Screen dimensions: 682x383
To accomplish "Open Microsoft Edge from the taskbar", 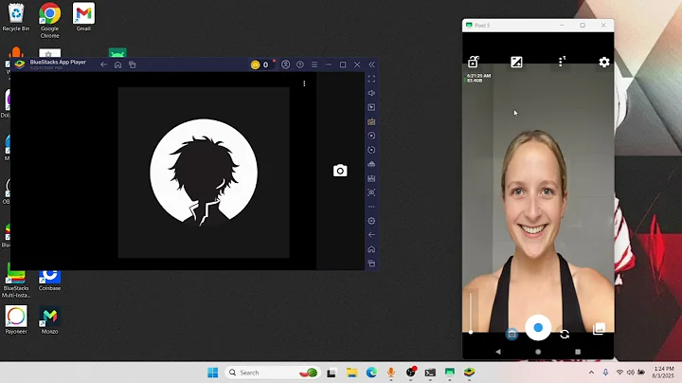I will [x=371, y=373].
